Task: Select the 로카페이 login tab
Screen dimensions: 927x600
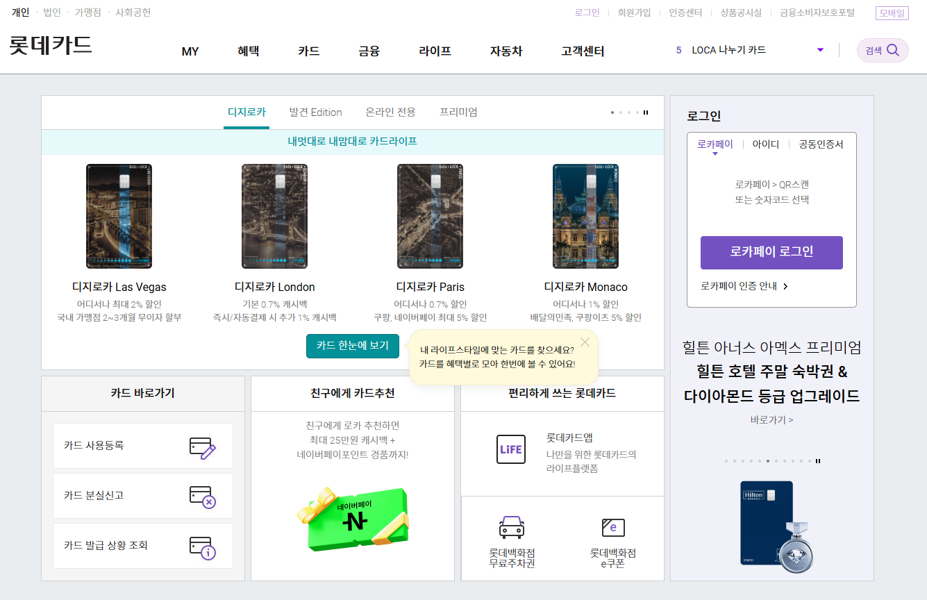Action: pyautogui.click(x=715, y=144)
